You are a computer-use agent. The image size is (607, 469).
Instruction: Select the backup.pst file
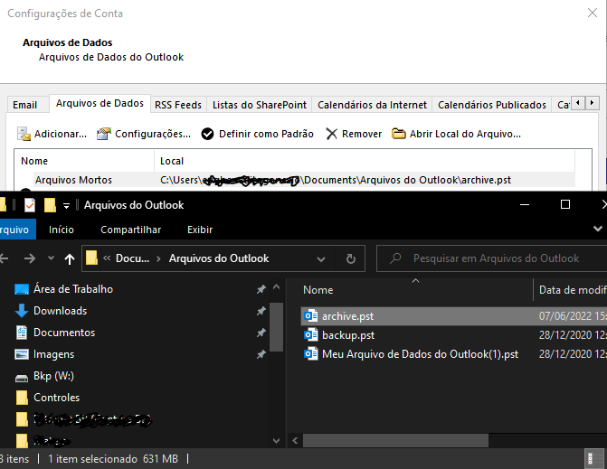coord(454,335)
